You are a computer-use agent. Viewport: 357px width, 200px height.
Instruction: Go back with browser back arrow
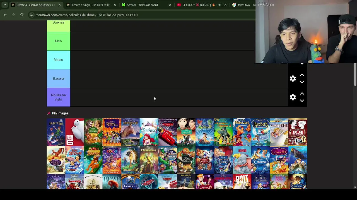pos(5,15)
